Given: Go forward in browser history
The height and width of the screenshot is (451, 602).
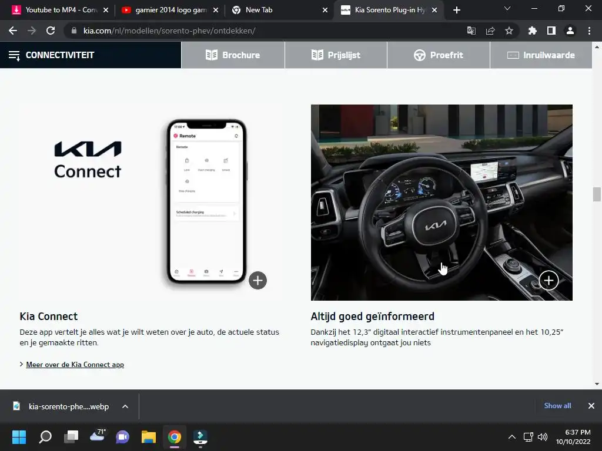Looking at the screenshot, I should pyautogui.click(x=32, y=31).
